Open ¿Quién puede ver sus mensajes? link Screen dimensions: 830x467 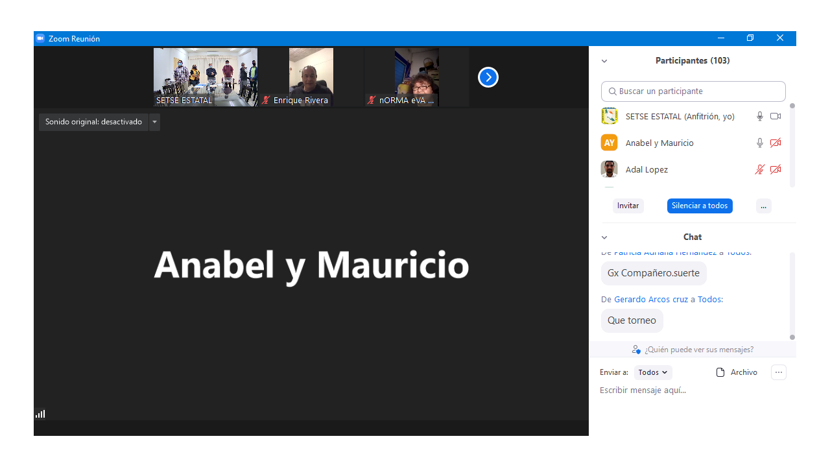[x=699, y=350]
